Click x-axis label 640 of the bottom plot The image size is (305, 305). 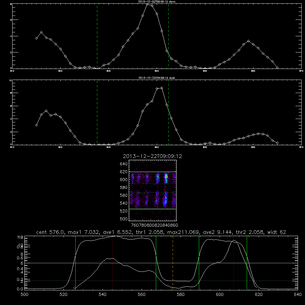point(298,294)
